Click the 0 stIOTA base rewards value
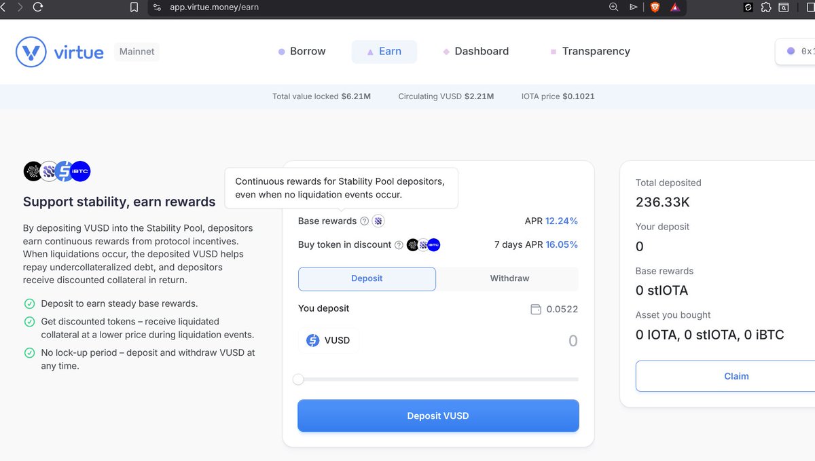815x461 pixels. [662, 291]
